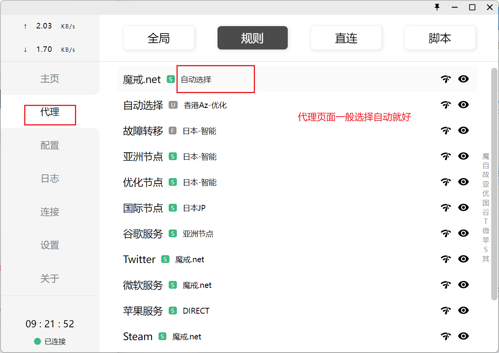
Task: Click the upload speed 2.03 KB/s readout
Action: 50,26
